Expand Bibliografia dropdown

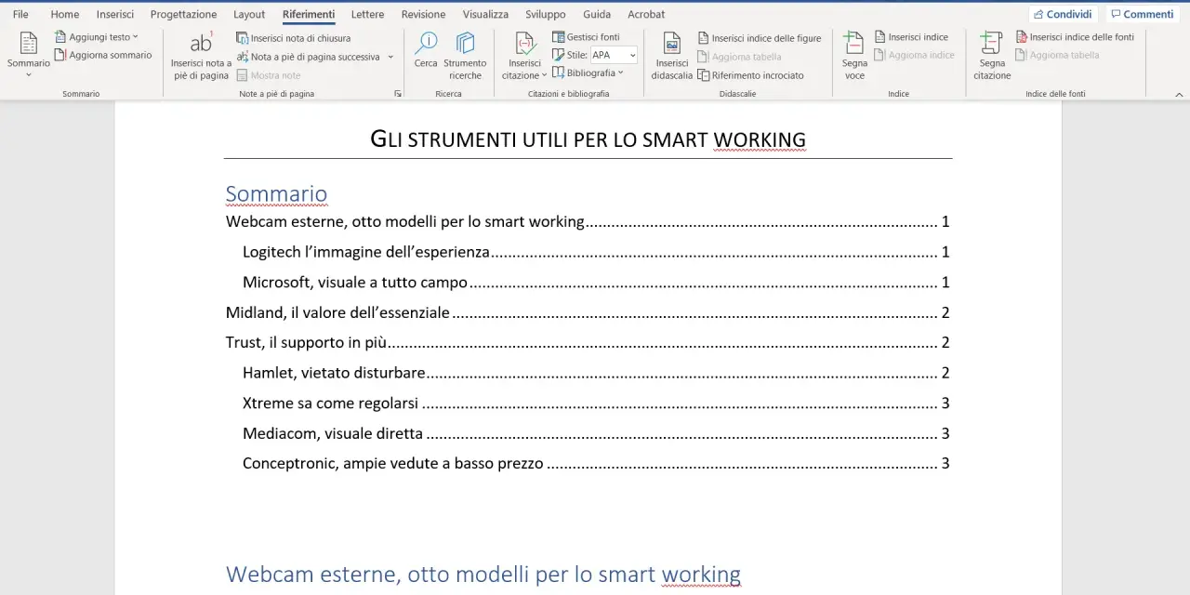(588, 73)
